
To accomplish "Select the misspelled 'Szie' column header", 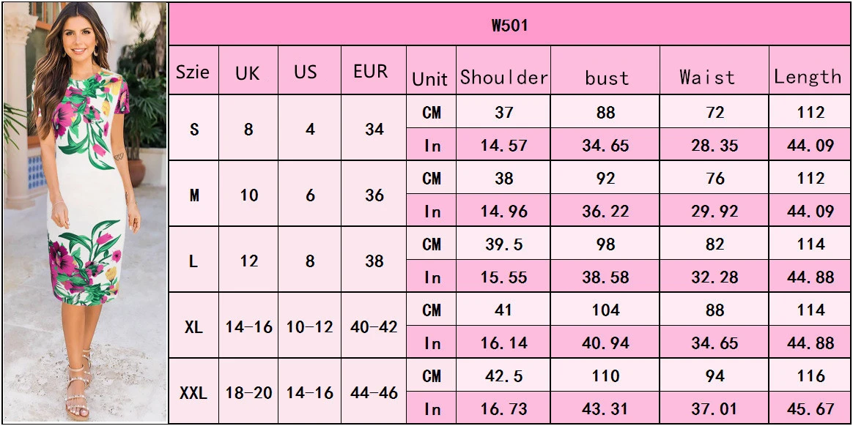I will [x=193, y=72].
